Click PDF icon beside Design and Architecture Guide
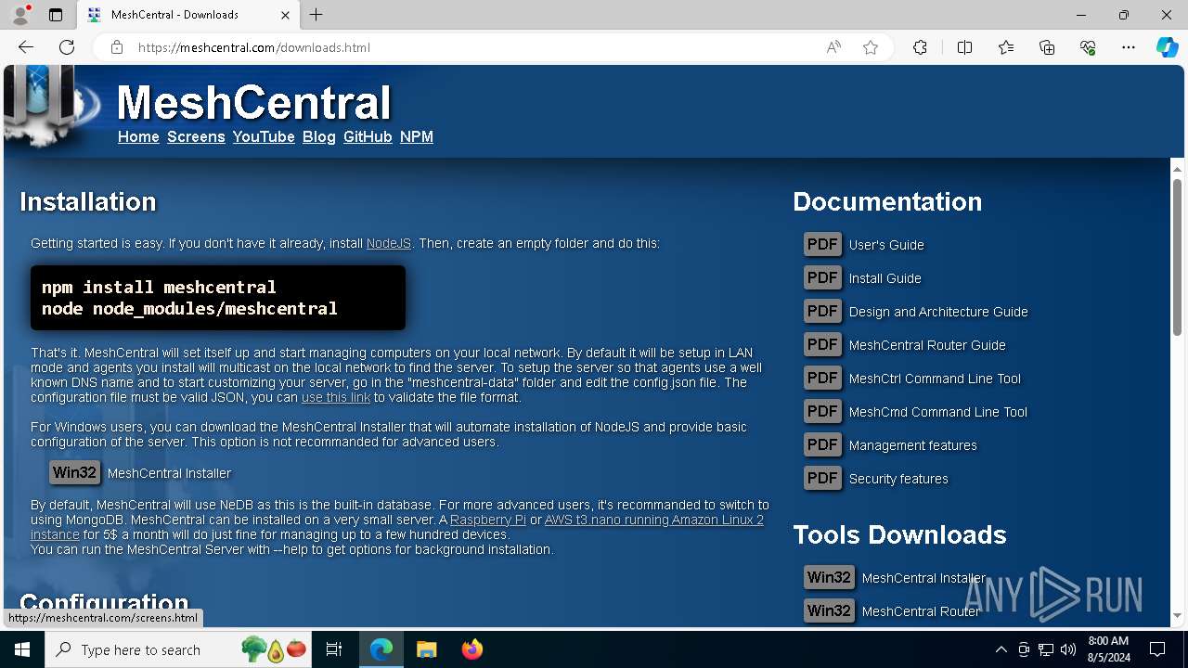The image size is (1188, 668). (x=822, y=311)
